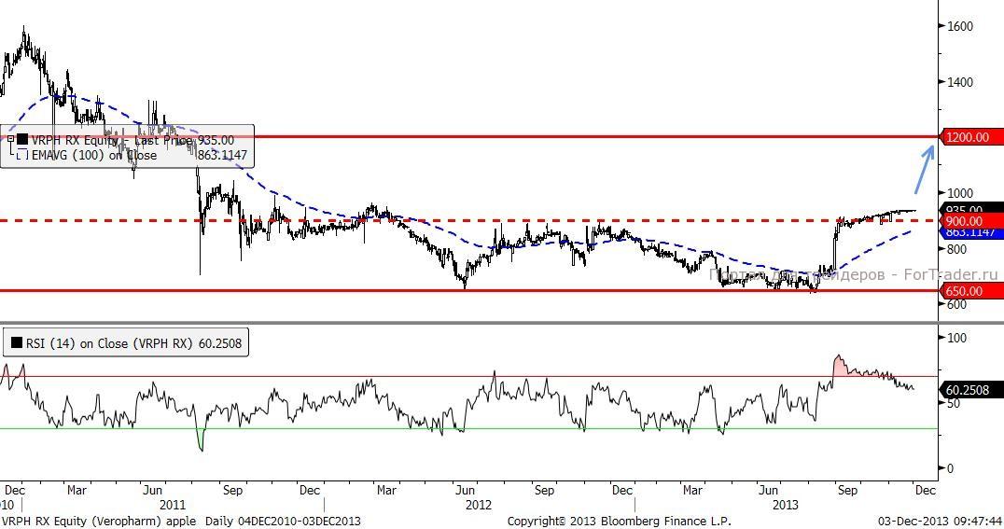This screenshot has height=529, width=1004.
Task: Select the 'RSI (14) on Close (VRPH RX)' legend text
Action: [x=110, y=344]
